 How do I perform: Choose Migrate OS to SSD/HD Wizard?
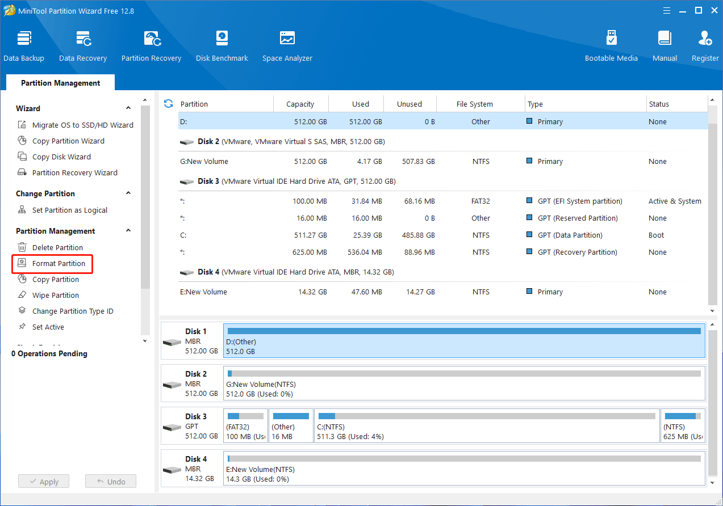(82, 125)
